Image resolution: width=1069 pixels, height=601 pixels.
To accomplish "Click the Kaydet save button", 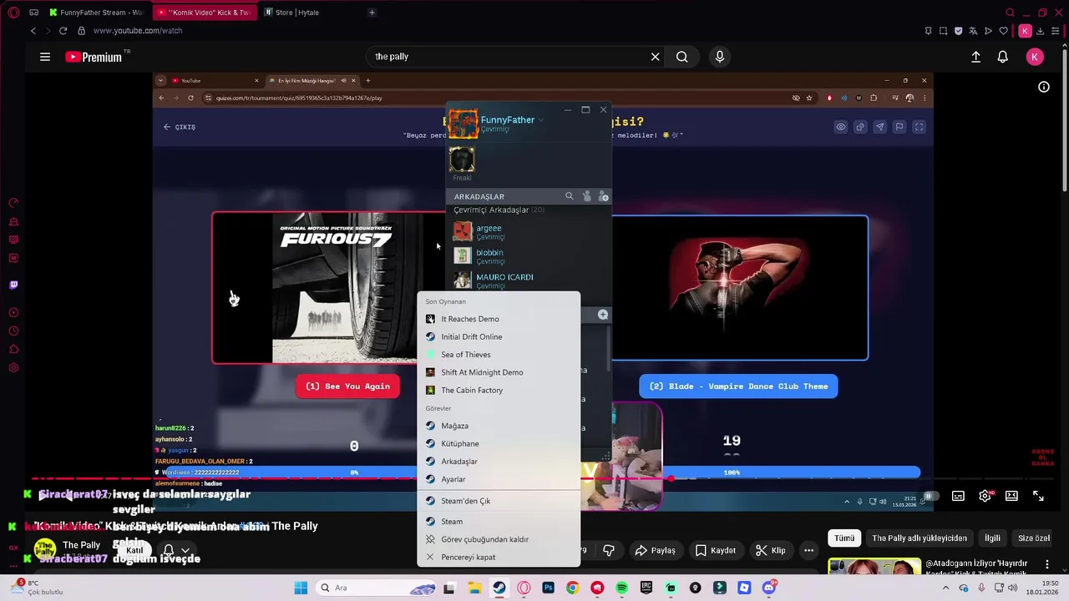I will pos(716,550).
